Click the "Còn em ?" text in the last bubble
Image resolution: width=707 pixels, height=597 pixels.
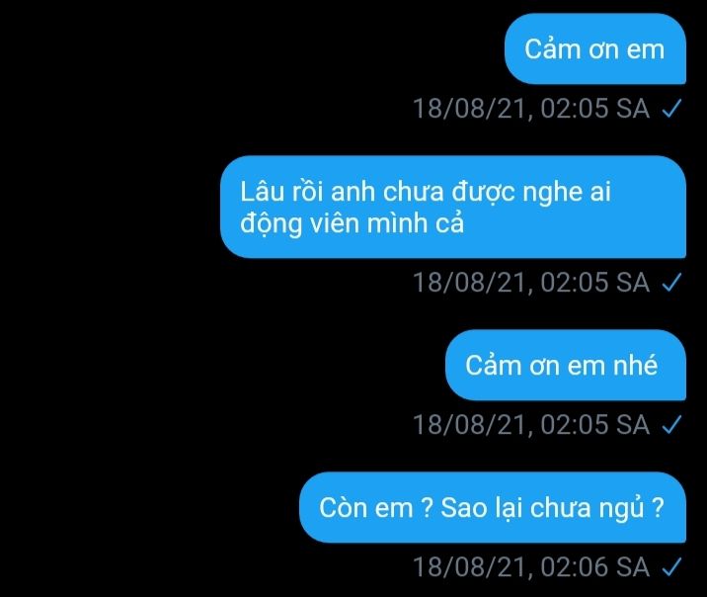pos(376,508)
